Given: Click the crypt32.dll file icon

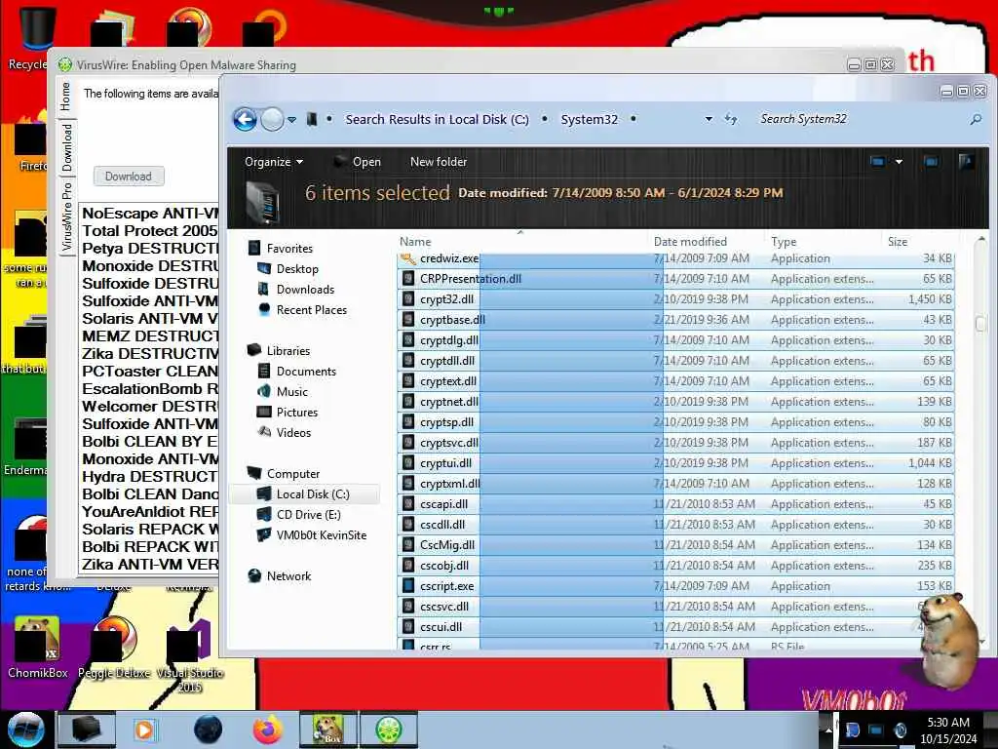Looking at the screenshot, I should [408, 299].
